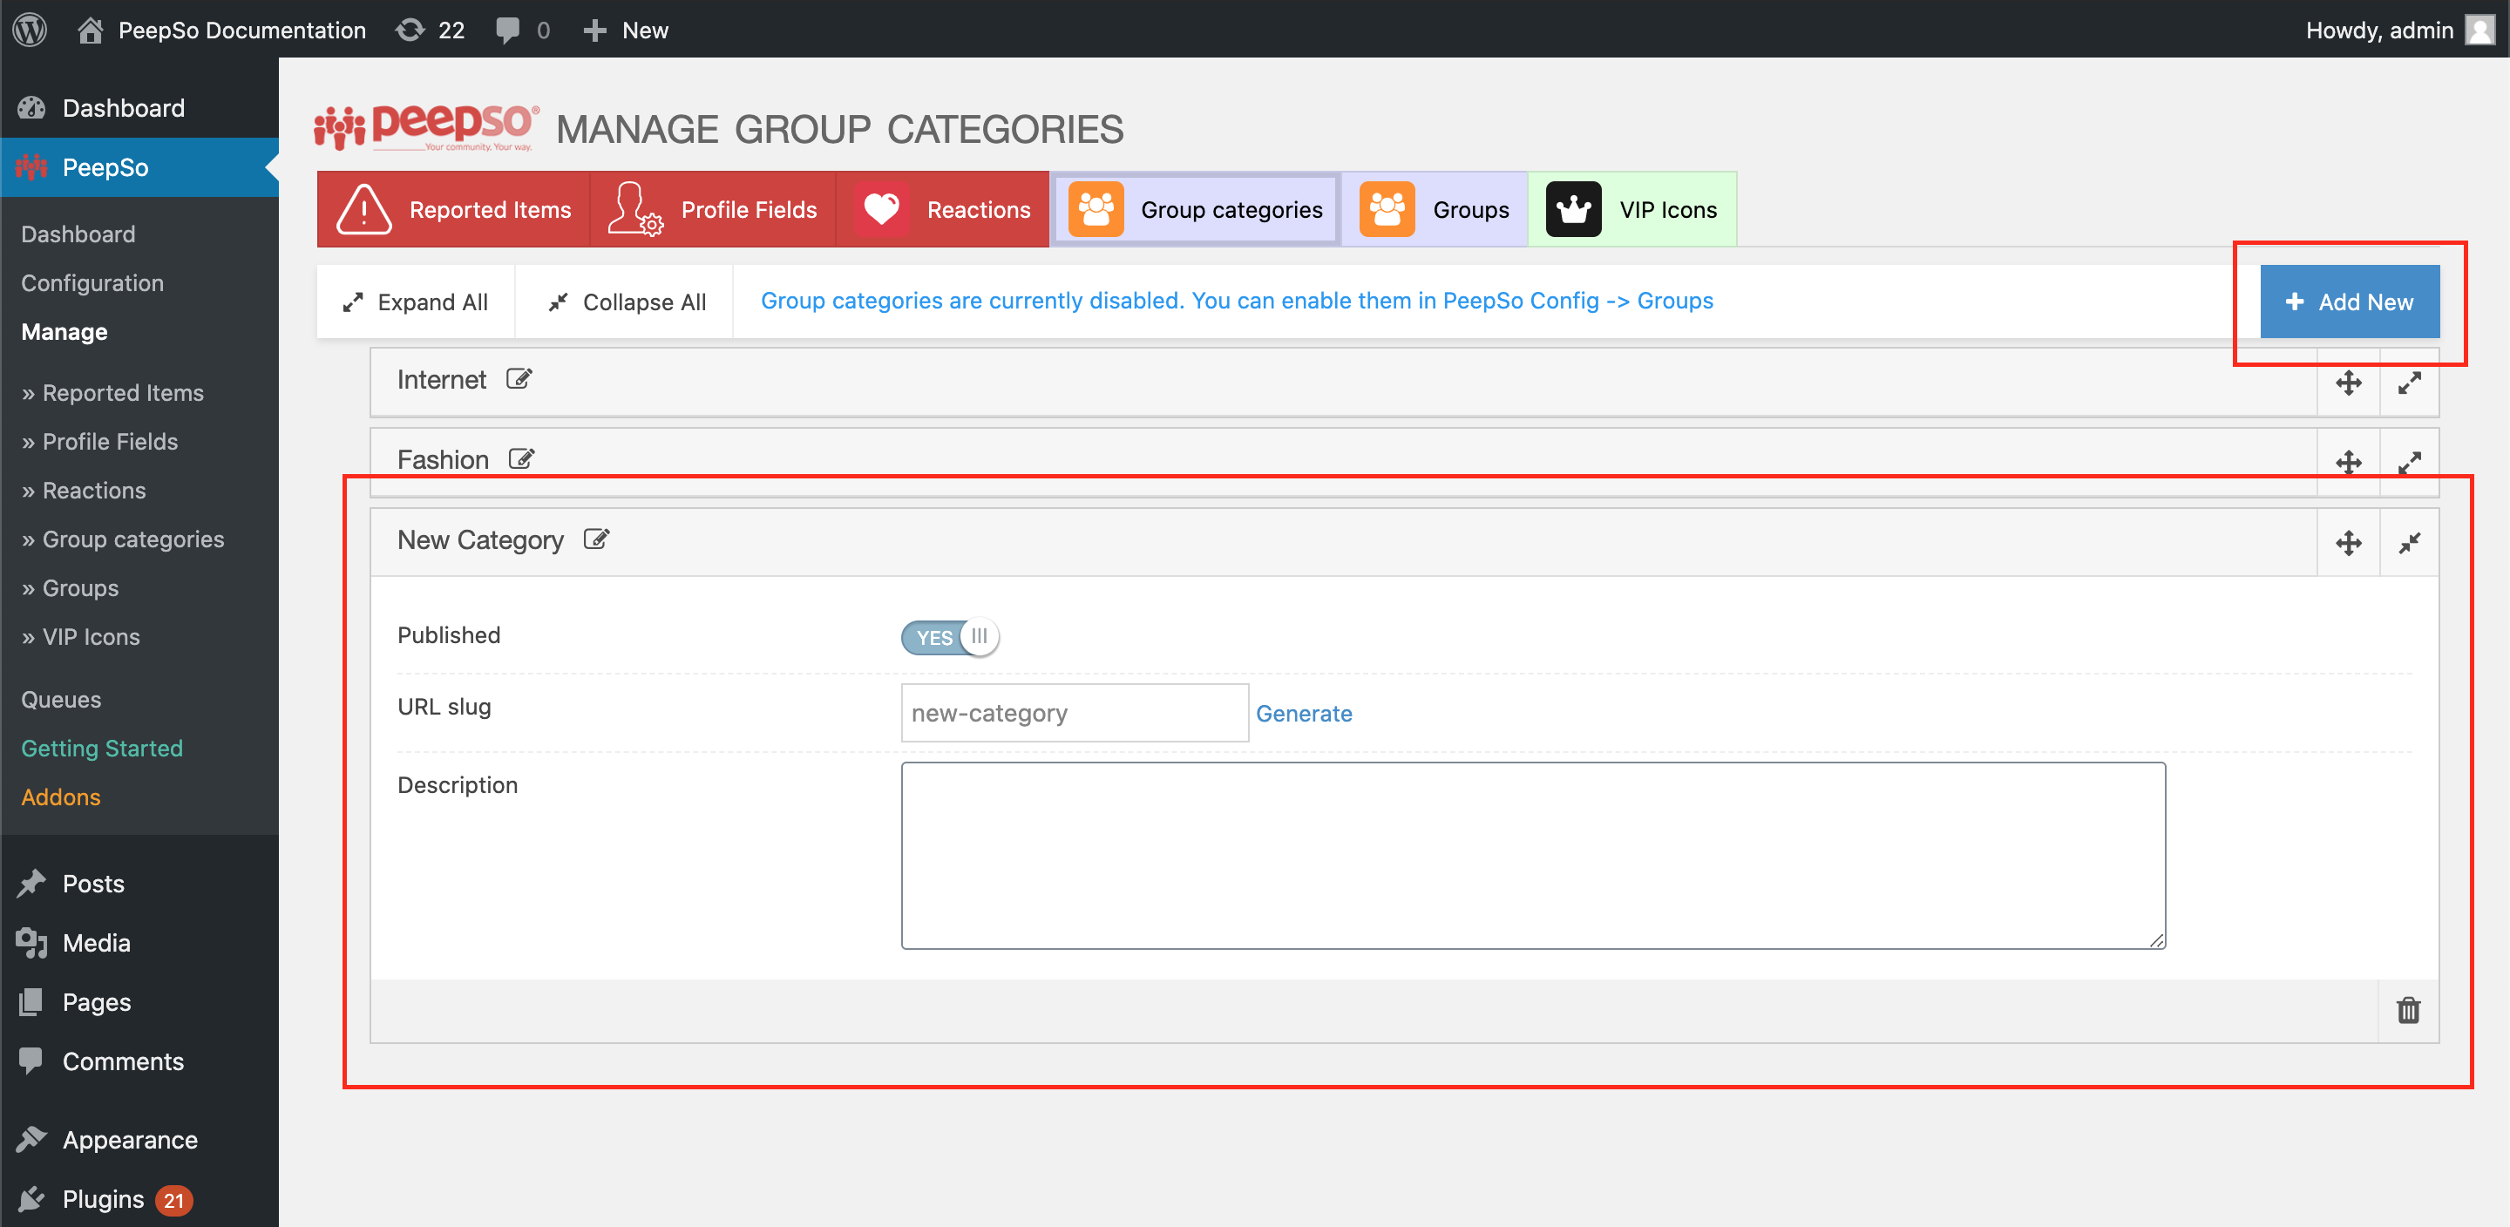Image resolution: width=2510 pixels, height=1227 pixels.
Task: Click Generate slug link
Action: pos(1303,713)
